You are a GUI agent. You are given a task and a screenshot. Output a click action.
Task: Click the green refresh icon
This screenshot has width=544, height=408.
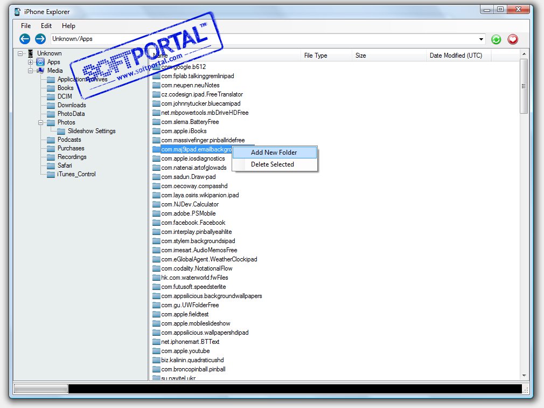pos(496,39)
